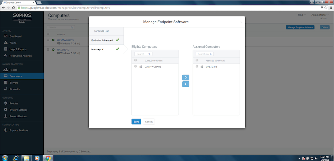The width and height of the screenshot is (334, 161).
Task: Click the Cancel button
Action: click(149, 121)
